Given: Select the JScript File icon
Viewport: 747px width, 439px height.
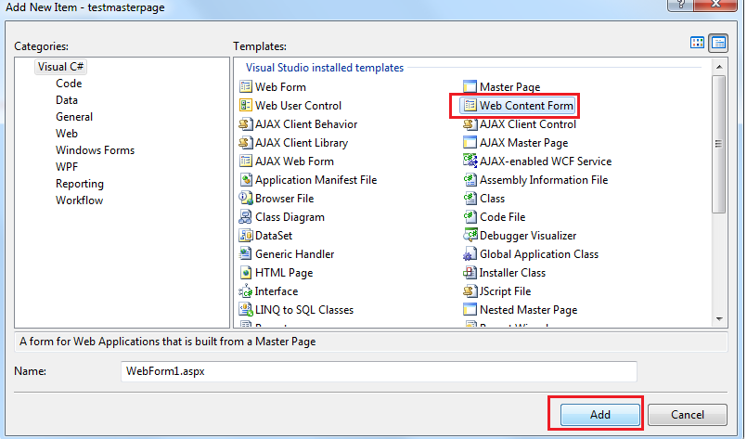Looking at the screenshot, I should click(x=470, y=291).
